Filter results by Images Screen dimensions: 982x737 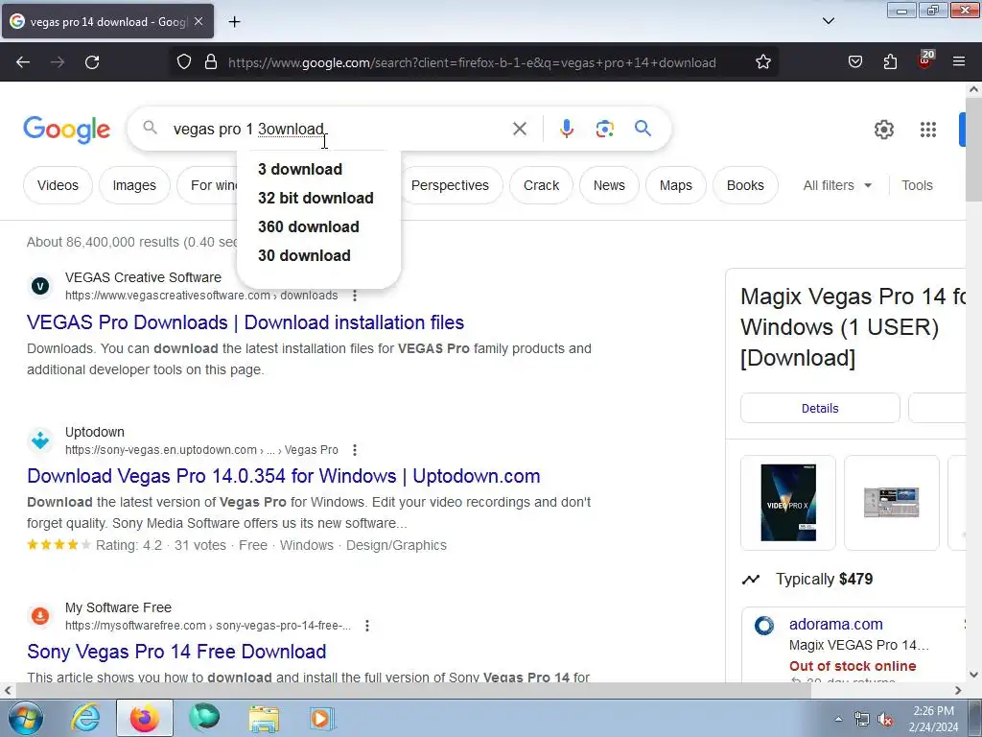134,185
